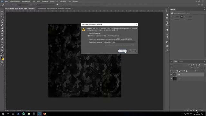This screenshot has height=116, width=206.
Task: Toggle 'Show sampling ring' checkbox
Action: pyautogui.click(x=57, y=5)
